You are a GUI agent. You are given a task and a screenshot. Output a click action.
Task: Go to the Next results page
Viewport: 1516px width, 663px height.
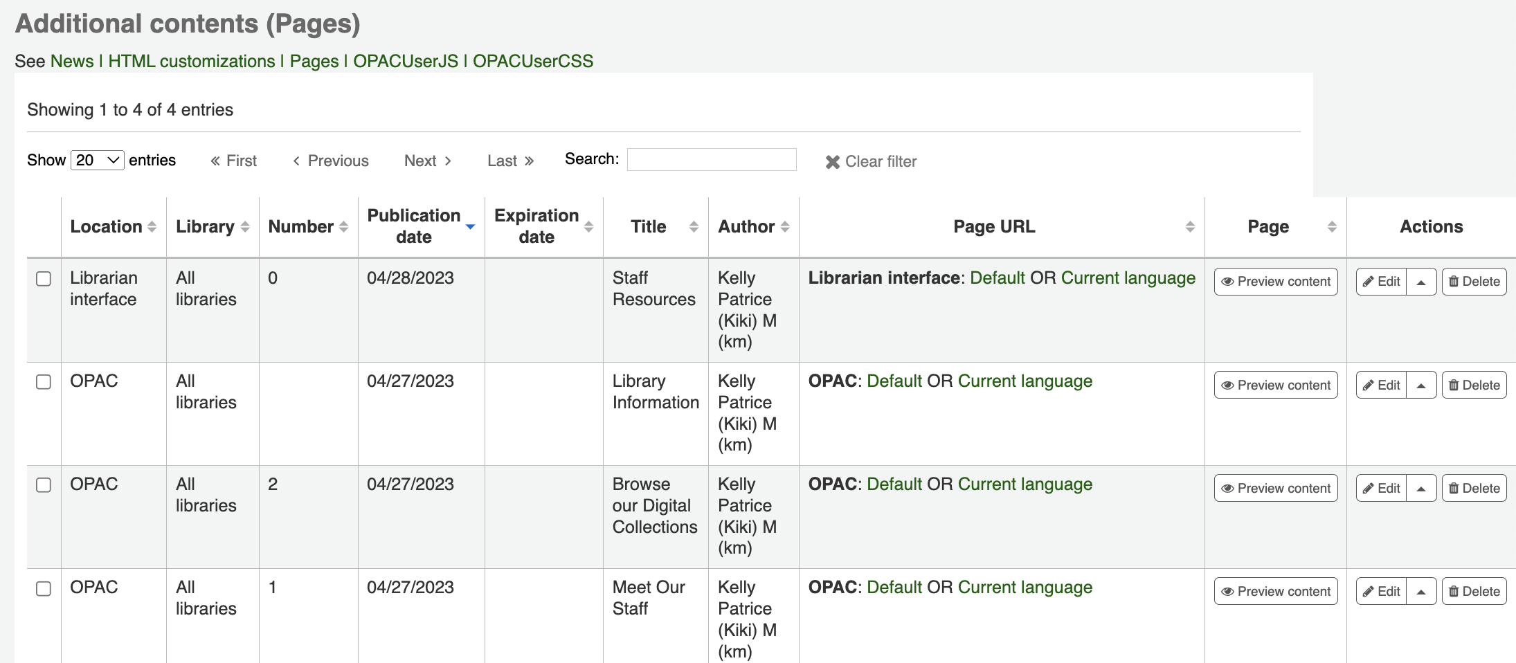427,161
